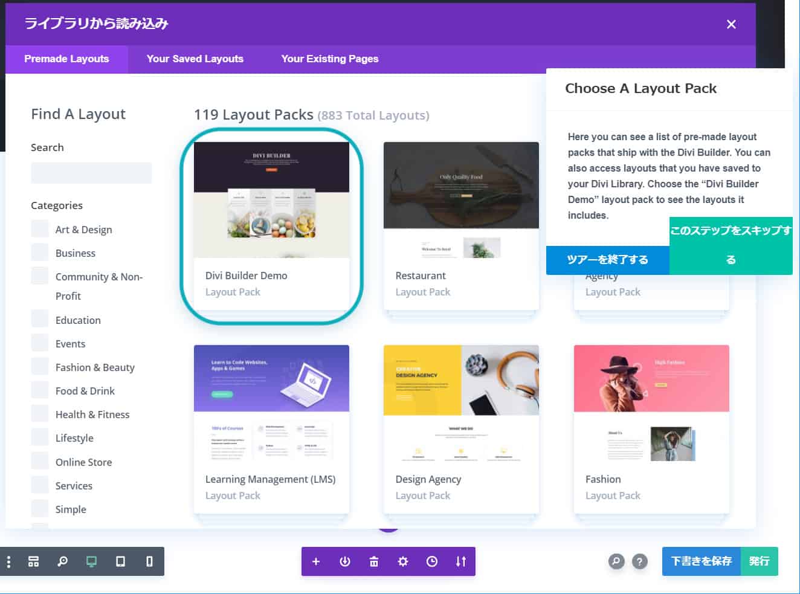The height and width of the screenshot is (594, 800).
Task: Click the 'Categories' label
Action: pyautogui.click(x=57, y=205)
